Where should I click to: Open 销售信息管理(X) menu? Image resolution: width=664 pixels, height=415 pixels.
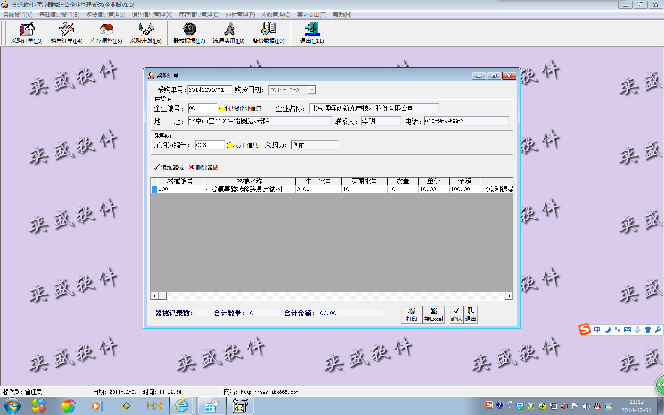152,15
